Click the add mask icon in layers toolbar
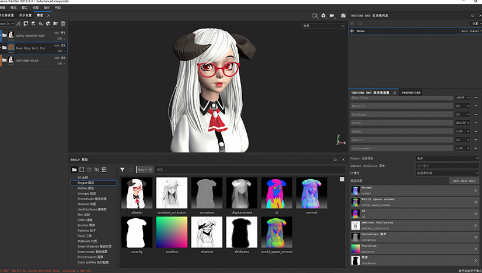Screen dimensions: 482x273 (26, 23)
